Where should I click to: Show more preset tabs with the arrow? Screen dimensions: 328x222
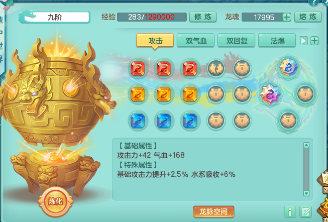(x=303, y=41)
